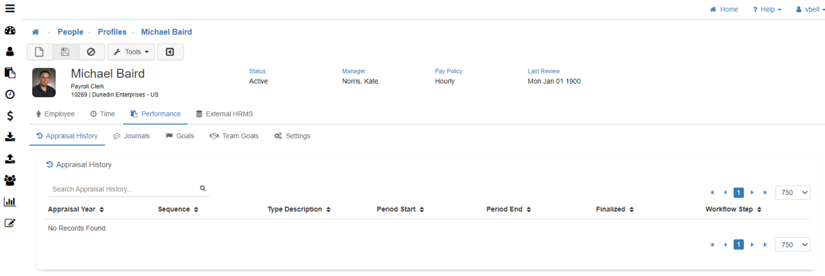This screenshot has width=825, height=276.
Task: Open the top page size 750 dropdown
Action: (792, 192)
